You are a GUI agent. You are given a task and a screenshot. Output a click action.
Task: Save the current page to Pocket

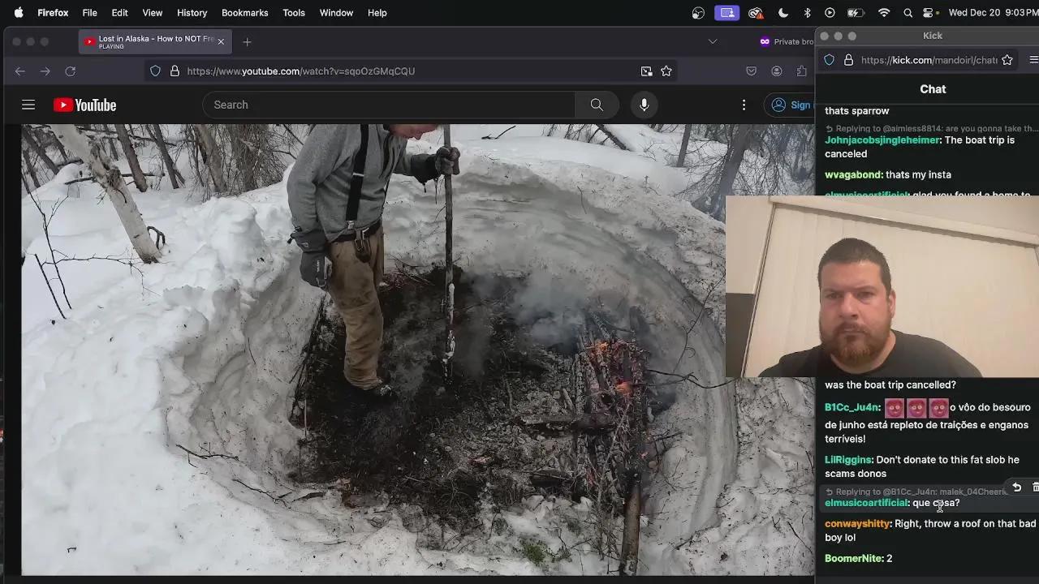[x=752, y=71]
